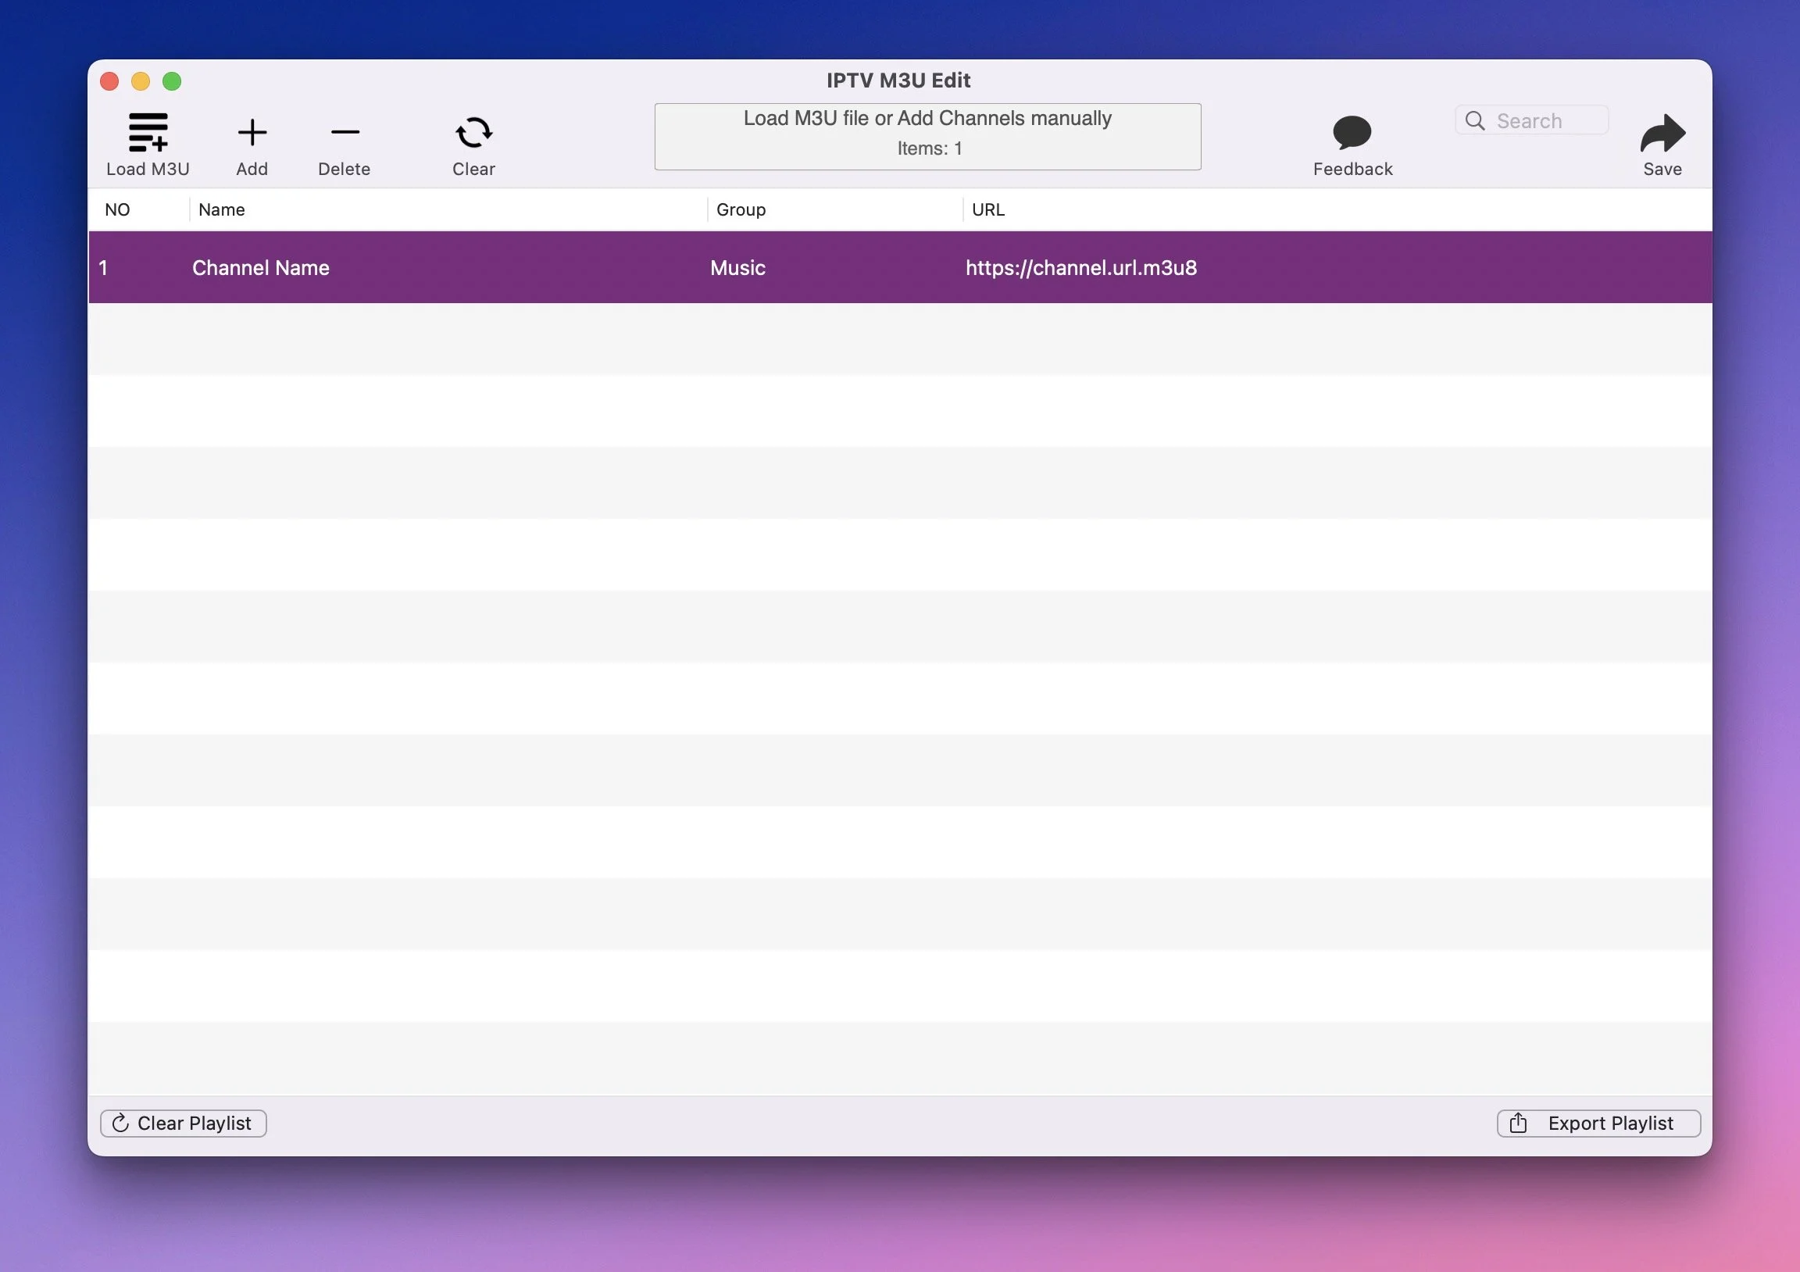Screen dimensions: 1800x1272
Task: Click the export icon on Export Playlist
Action: tap(1518, 1123)
